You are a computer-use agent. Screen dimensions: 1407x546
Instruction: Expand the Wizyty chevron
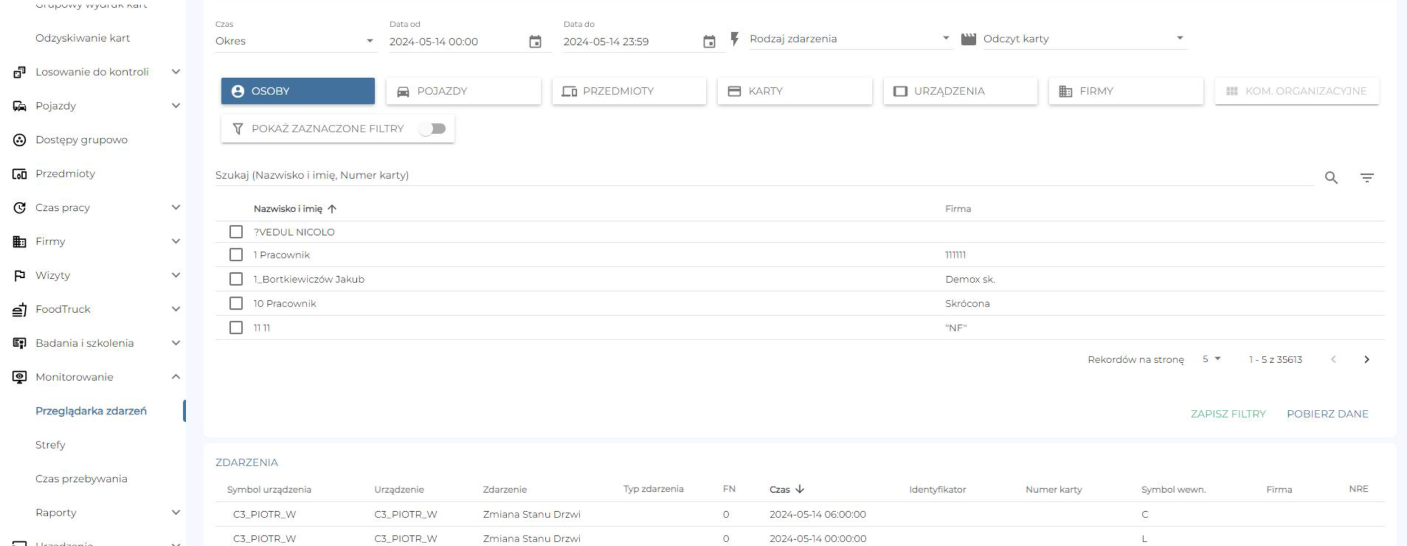[x=176, y=275]
